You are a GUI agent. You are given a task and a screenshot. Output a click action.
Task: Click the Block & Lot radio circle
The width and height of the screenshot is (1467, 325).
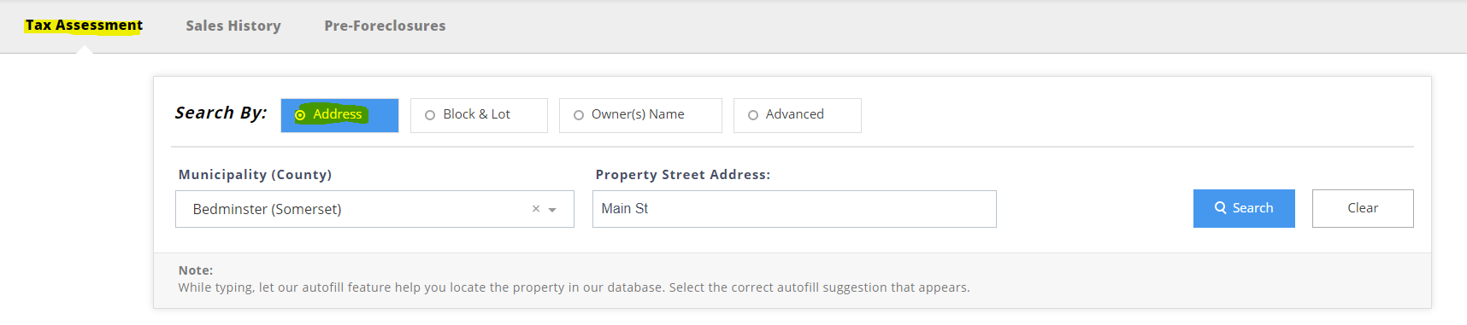tap(430, 115)
